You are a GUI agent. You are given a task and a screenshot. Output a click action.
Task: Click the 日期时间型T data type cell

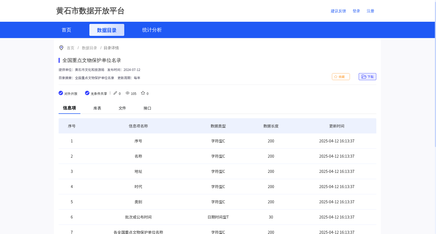[218, 217]
